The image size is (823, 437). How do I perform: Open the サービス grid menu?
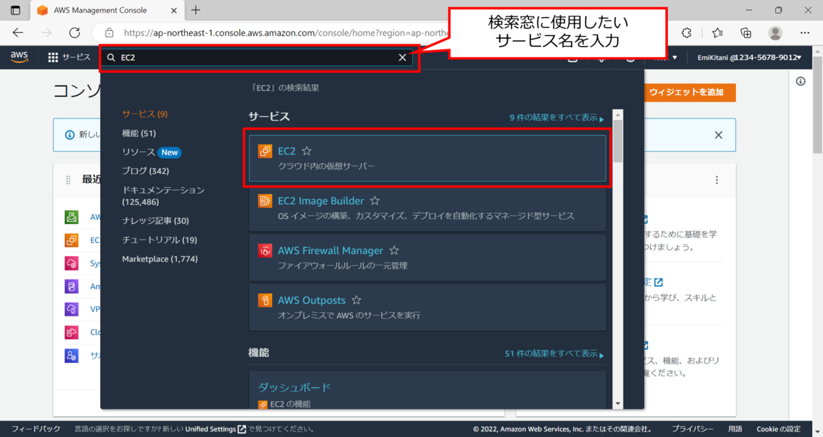click(69, 58)
